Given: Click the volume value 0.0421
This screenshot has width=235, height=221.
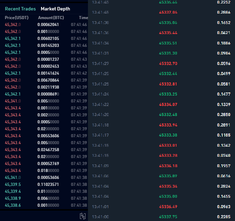Looking at the screenshot, I should coord(224,33).
